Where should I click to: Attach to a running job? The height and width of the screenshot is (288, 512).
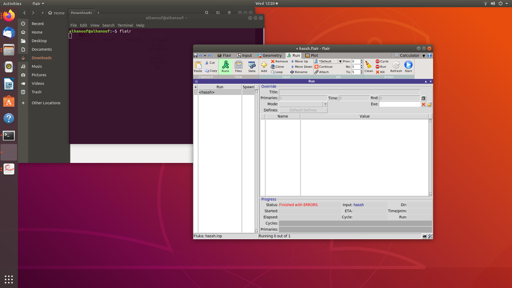coord(322,72)
